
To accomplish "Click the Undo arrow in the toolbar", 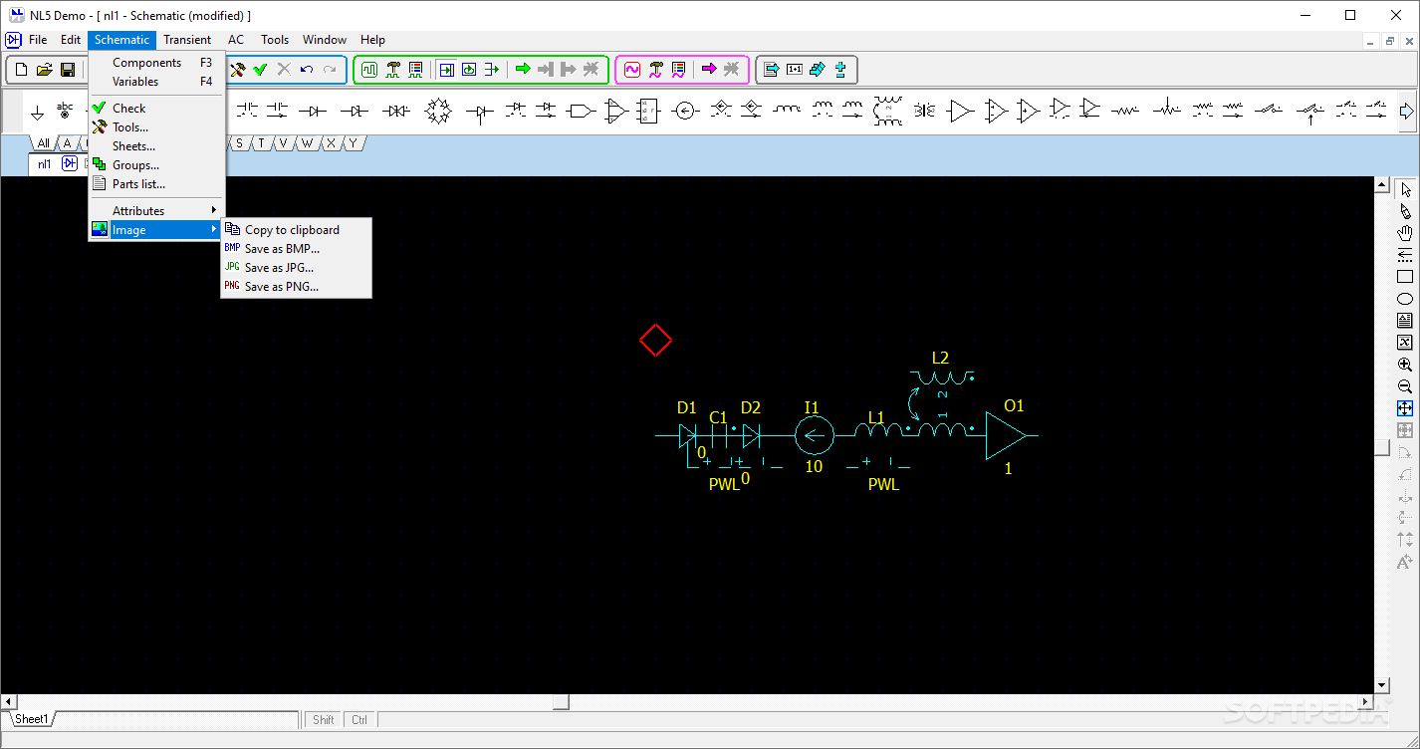I will coord(307,70).
